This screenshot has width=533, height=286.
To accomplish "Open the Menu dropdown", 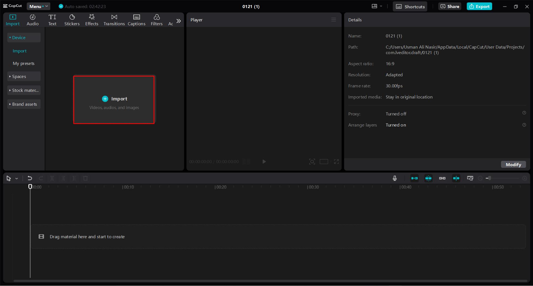I will tap(38, 6).
